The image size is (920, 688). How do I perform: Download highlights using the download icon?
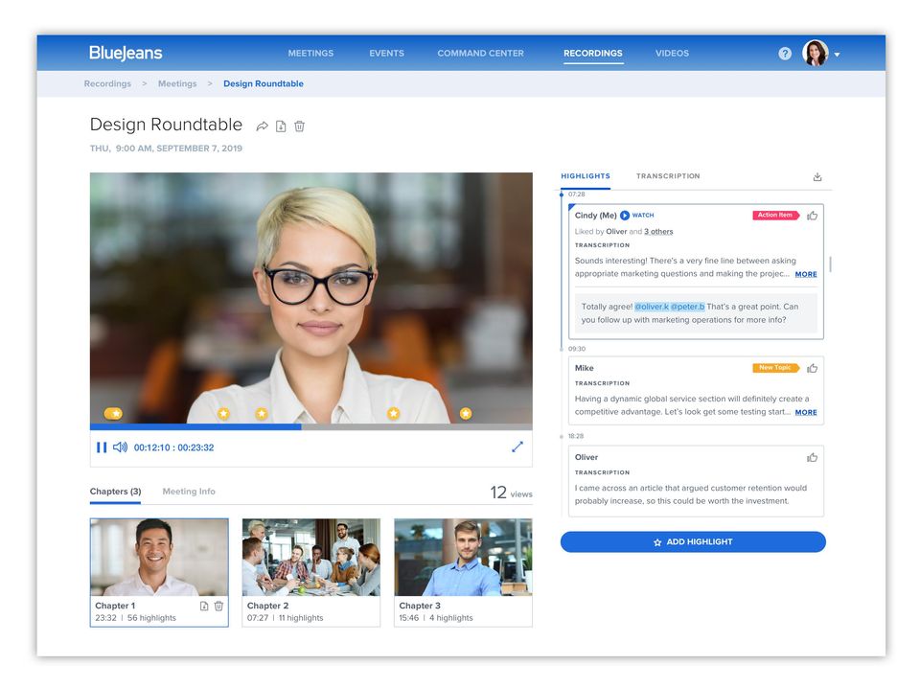[x=817, y=176]
